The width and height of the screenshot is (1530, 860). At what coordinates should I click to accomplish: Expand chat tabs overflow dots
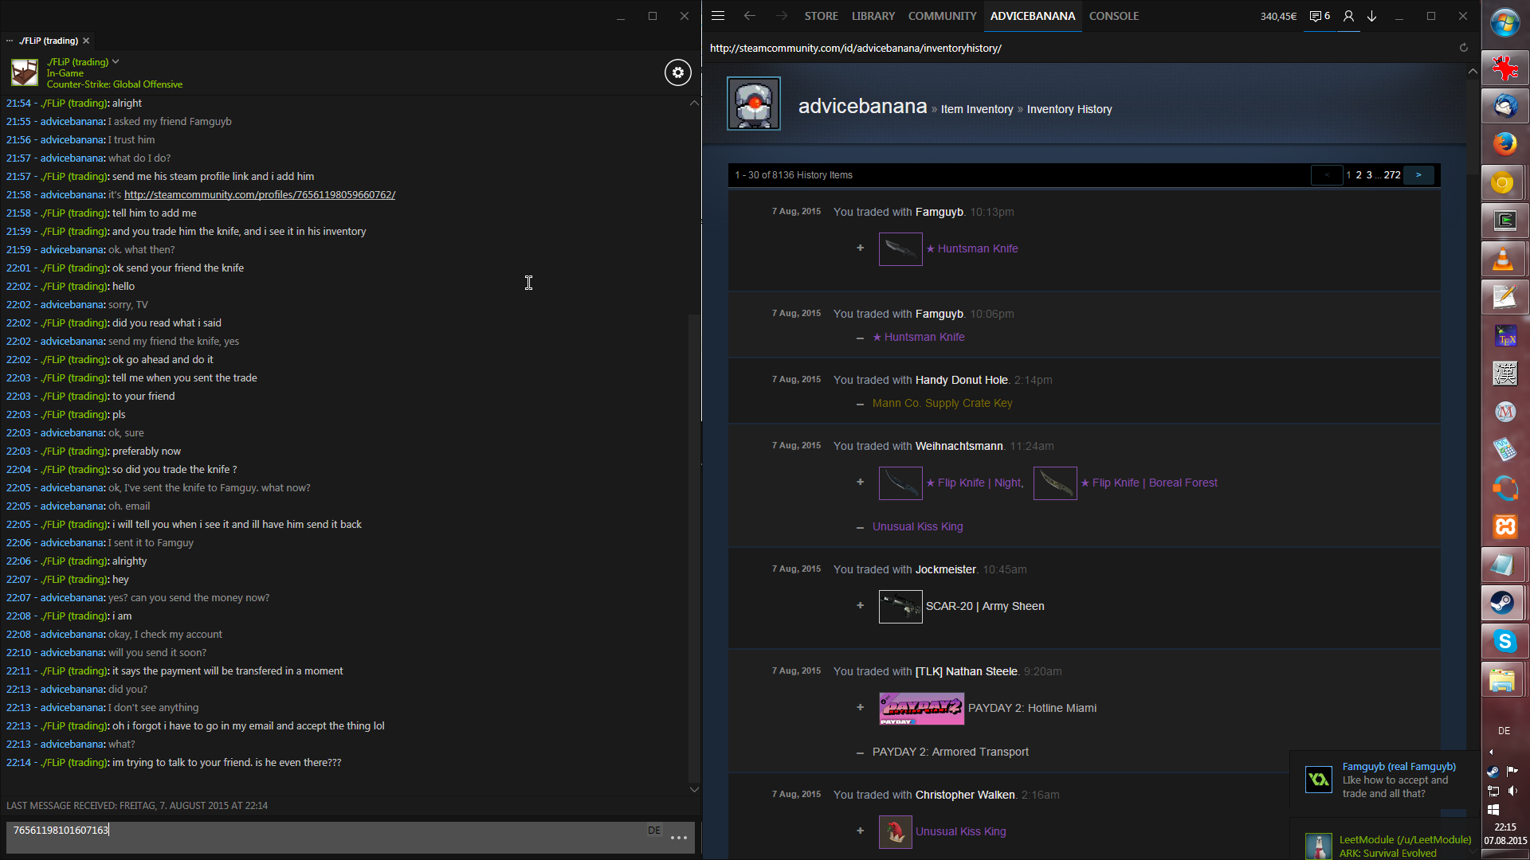10,41
